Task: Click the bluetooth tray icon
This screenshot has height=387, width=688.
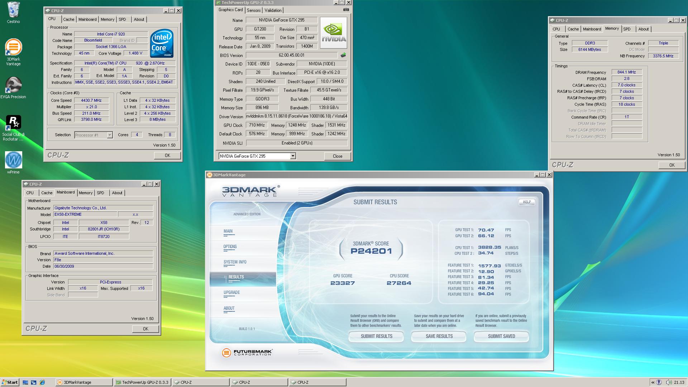Action: click(x=659, y=382)
